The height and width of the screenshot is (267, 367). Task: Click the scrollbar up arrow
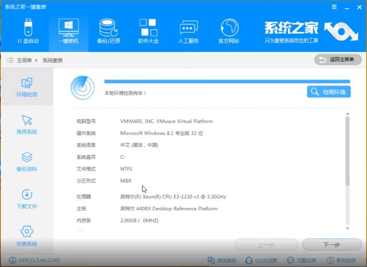click(348, 114)
